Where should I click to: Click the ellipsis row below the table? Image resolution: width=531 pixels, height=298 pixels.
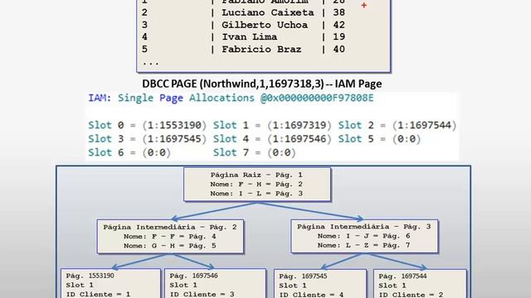[150, 63]
